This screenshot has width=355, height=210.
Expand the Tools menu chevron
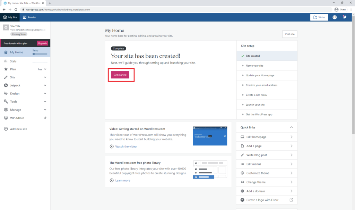point(45,102)
